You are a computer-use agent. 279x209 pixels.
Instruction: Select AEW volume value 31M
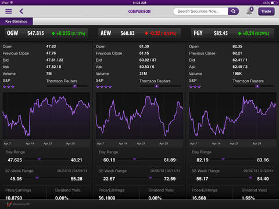143,74
